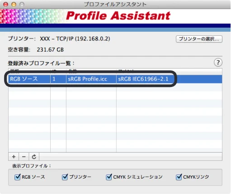Select the RGB ソース row cell
Viewport: 231px width, 194px height.
[29, 79]
